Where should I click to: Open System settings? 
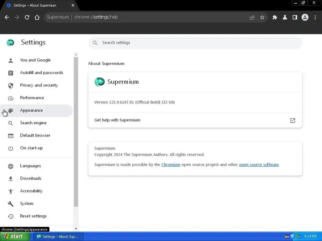tap(36, 203)
